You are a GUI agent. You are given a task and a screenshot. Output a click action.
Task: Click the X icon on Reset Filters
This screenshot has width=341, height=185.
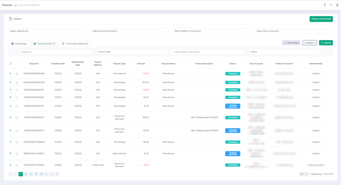tap(285, 43)
